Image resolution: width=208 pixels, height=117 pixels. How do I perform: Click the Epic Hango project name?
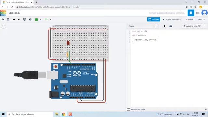(x=14, y=13)
